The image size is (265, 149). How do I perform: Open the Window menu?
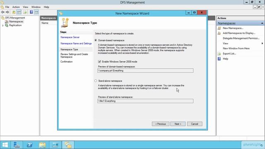coord(36,7)
